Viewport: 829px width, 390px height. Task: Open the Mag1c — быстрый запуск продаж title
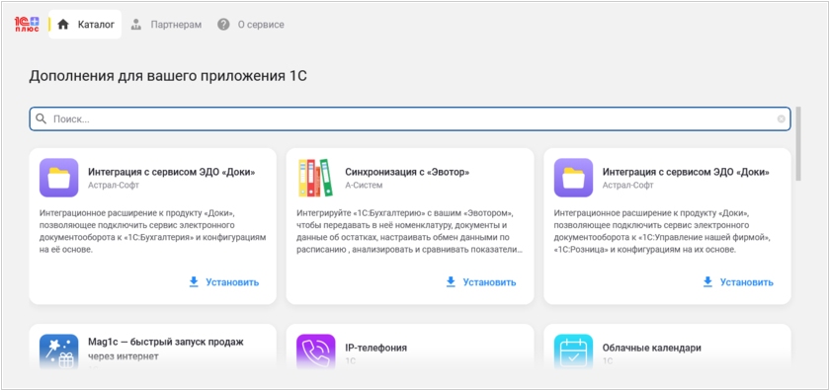tap(165, 342)
